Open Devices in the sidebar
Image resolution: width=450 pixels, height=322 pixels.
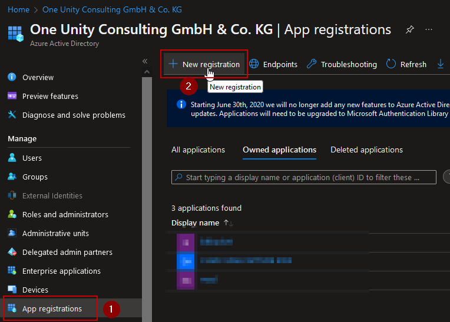(35, 290)
